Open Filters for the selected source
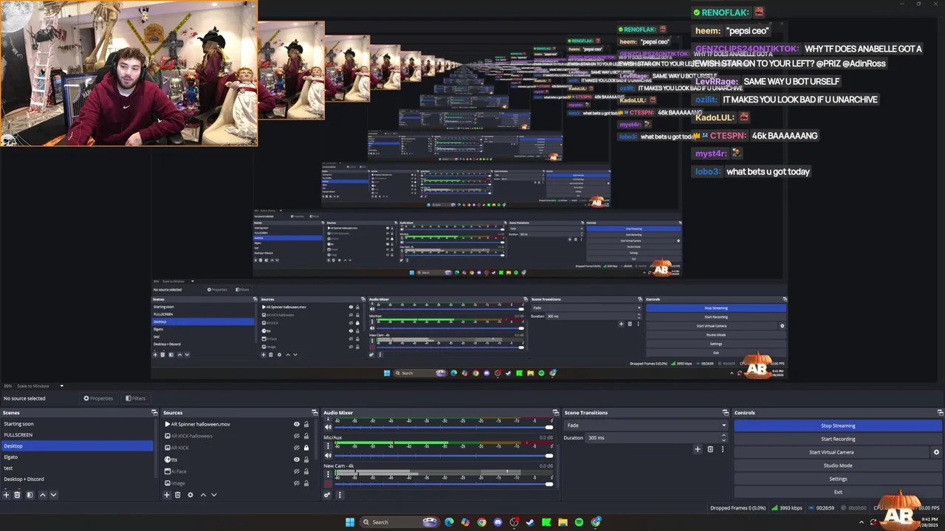Image resolution: width=945 pixels, height=531 pixels. point(135,398)
